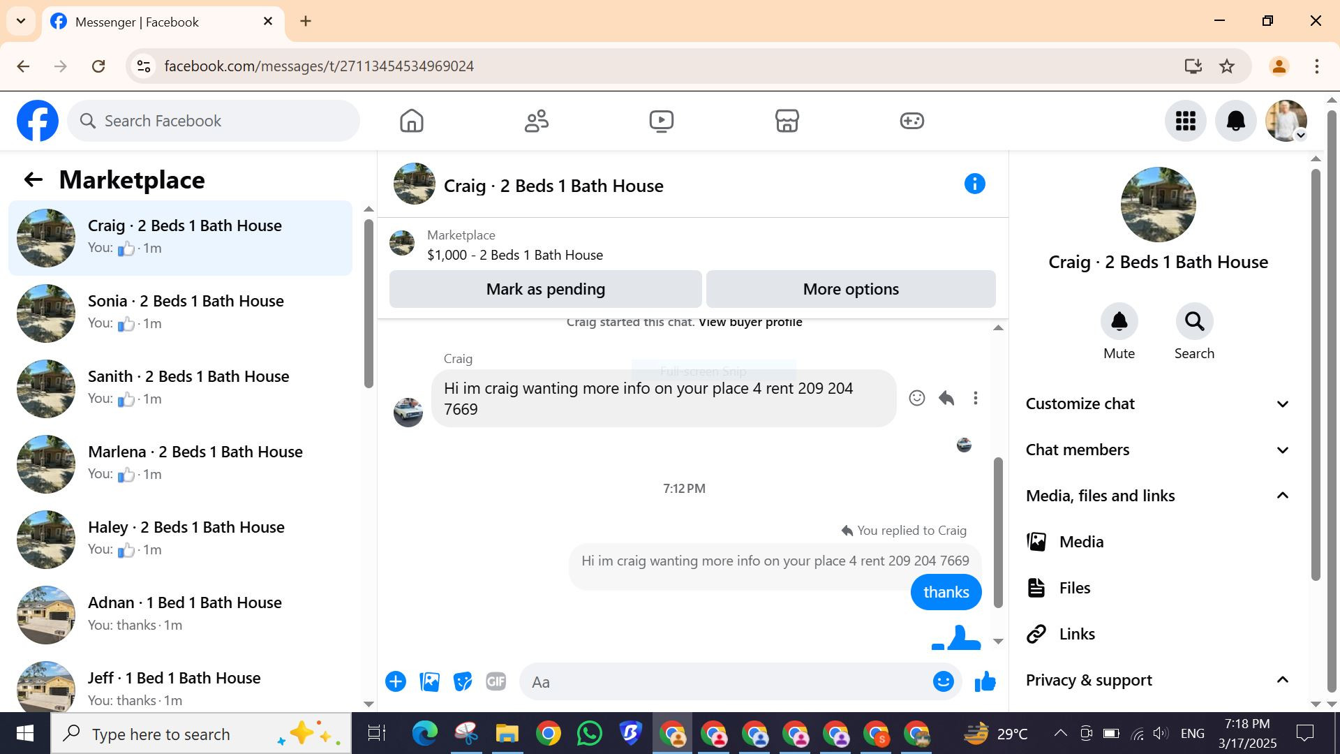Open a new browser tab
The image size is (1340, 754).
point(306,21)
